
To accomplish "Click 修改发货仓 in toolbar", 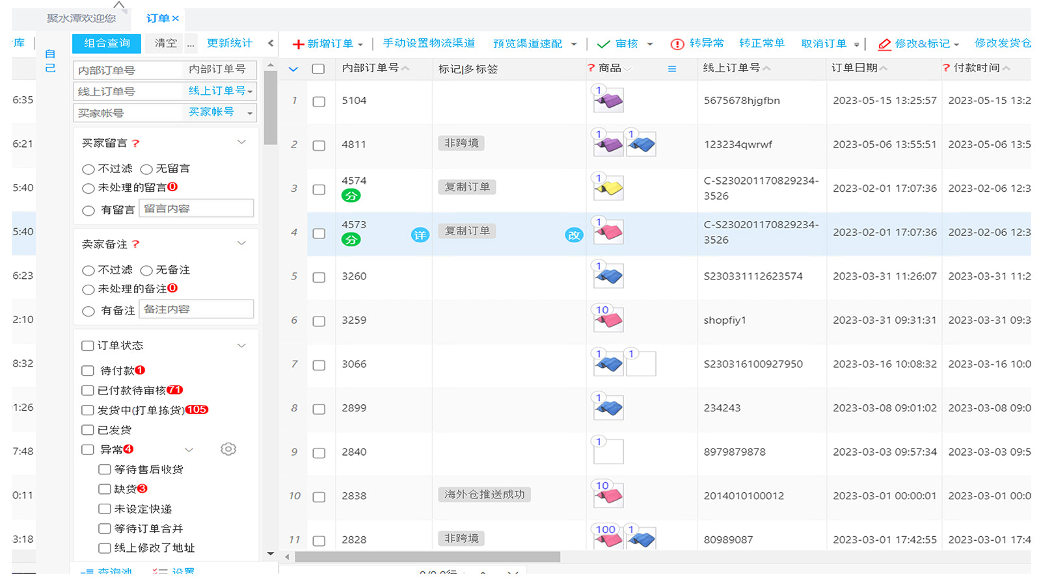I will (x=1003, y=44).
